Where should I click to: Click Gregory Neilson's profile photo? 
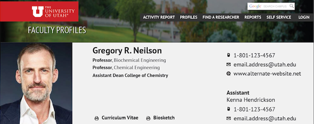tap(36, 83)
